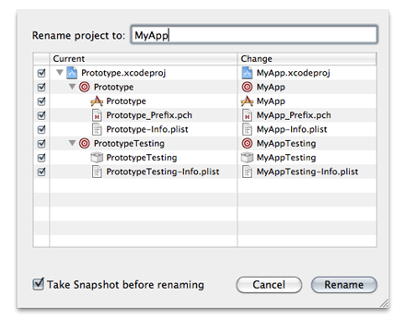Select the Prototype-Info.plist file name
The image size is (406, 332).
click(x=147, y=129)
